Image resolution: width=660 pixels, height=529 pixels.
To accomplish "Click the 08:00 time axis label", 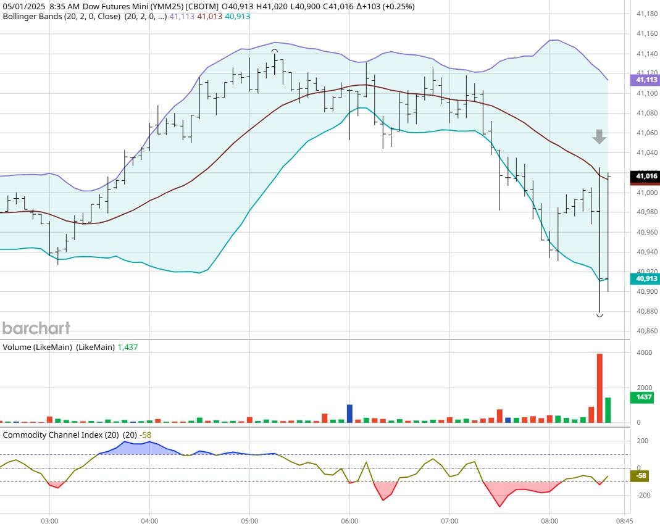I will click(549, 521).
